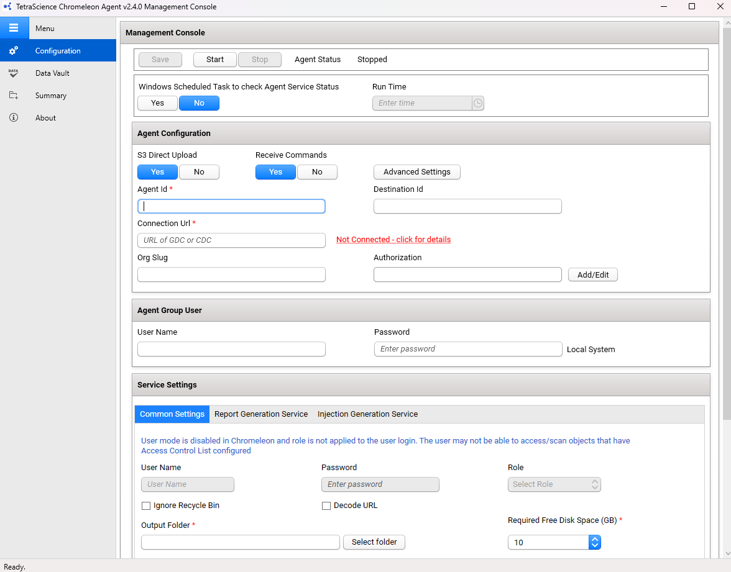This screenshot has width=731, height=572.
Task: Click the hamburger menu icon
Action: (14, 28)
